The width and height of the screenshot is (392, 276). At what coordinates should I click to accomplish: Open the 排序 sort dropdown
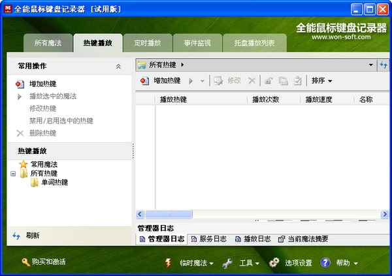(321, 81)
